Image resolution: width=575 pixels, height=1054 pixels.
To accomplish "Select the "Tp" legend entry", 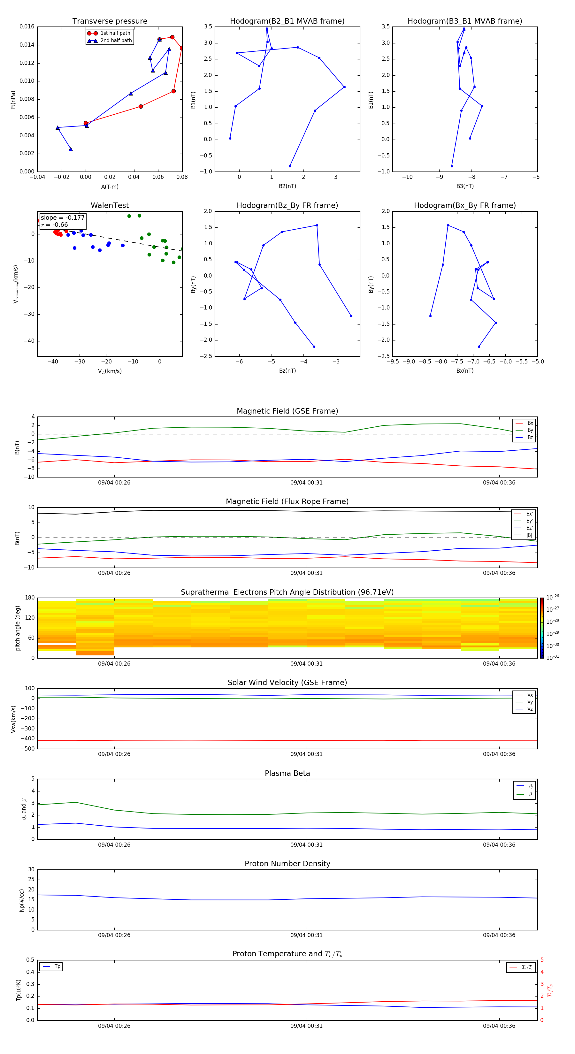I will tap(51, 966).
